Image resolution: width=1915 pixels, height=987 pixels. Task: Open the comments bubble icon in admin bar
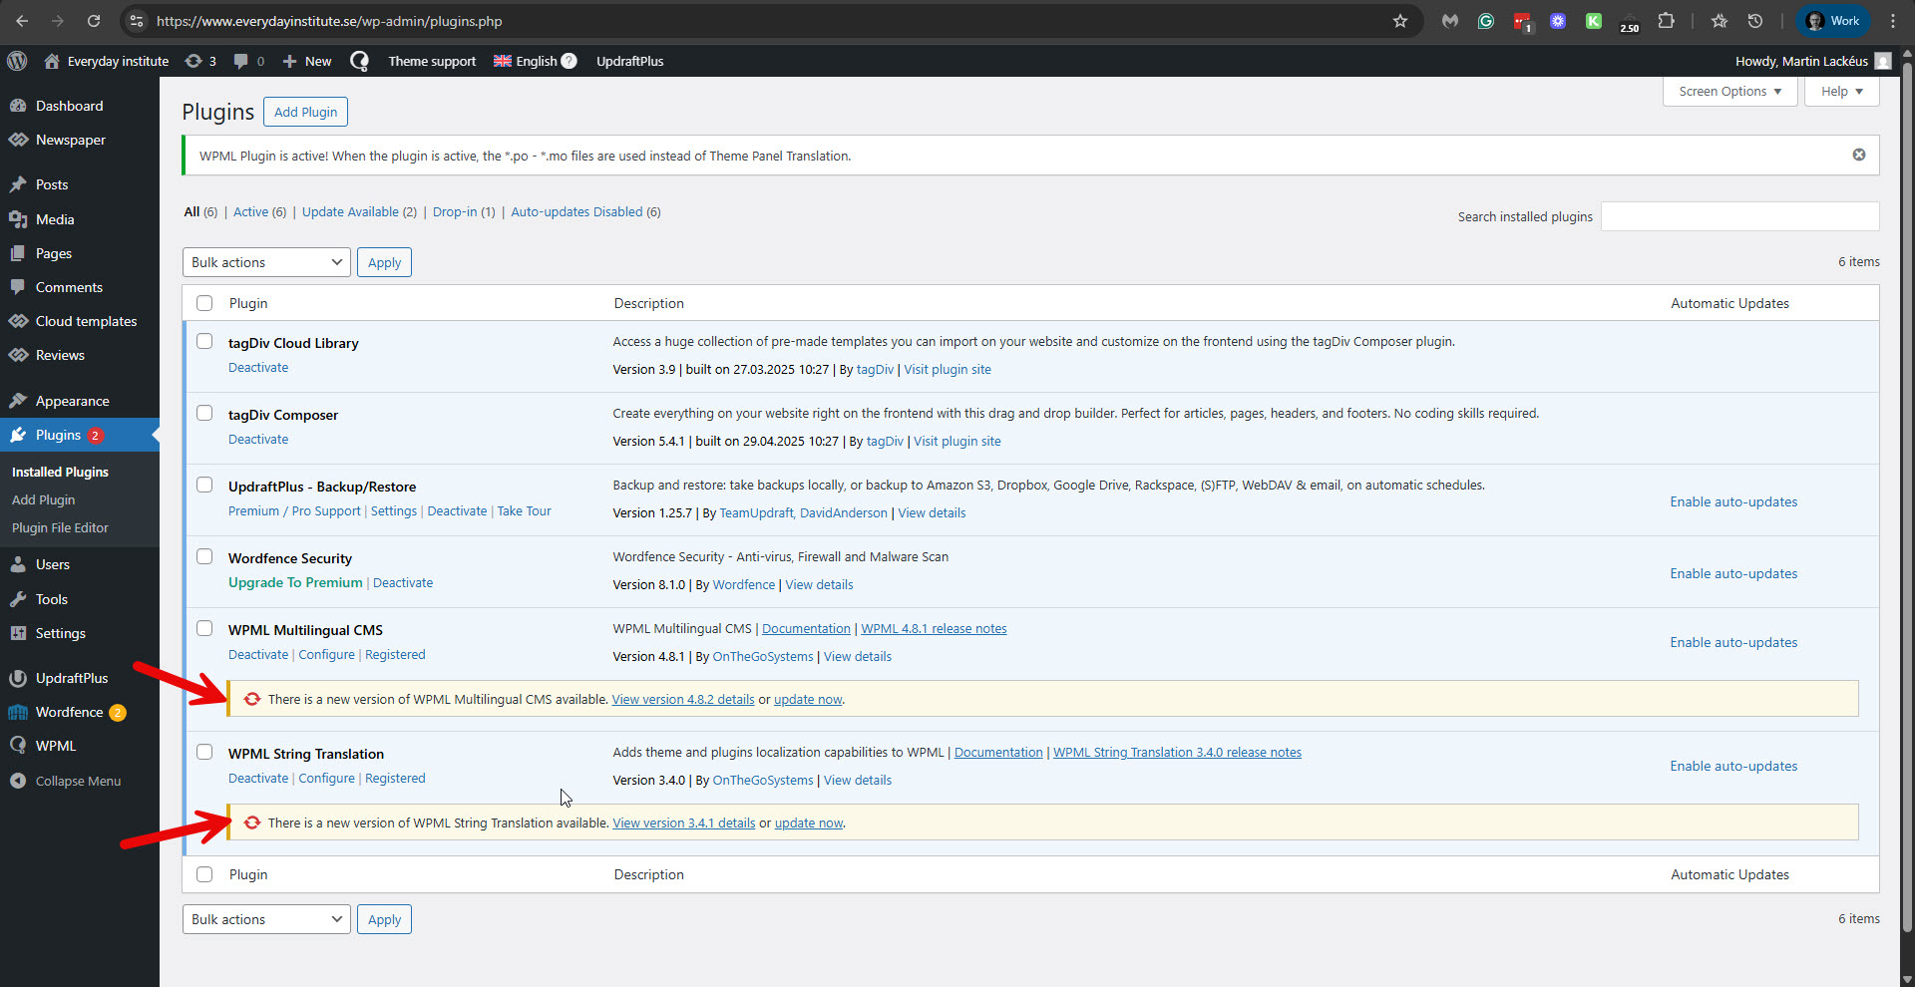[x=241, y=61]
